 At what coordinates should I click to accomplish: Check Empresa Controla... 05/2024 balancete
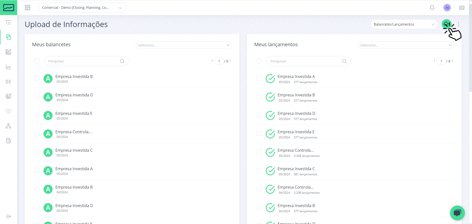pos(37,133)
